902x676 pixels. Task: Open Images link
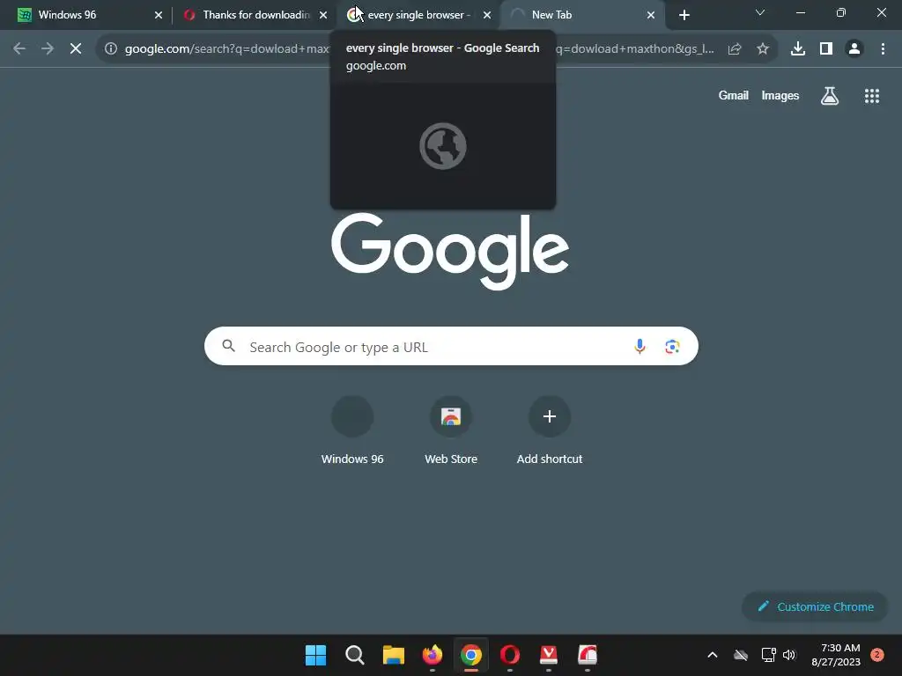point(780,95)
